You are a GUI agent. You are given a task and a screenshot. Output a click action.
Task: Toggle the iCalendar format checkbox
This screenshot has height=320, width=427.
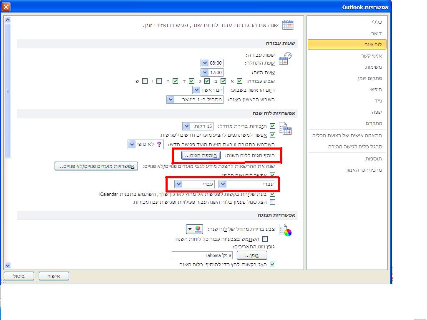[x=272, y=194]
